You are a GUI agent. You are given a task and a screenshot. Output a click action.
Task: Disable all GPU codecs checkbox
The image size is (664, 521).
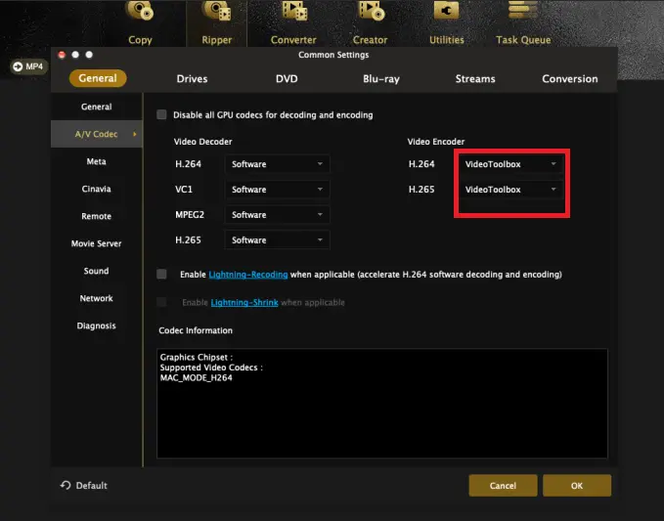(x=161, y=115)
